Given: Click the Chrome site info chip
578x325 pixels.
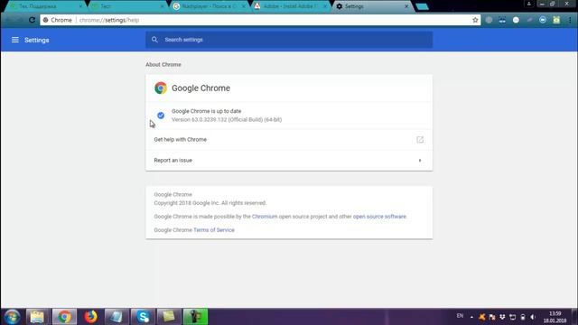Looking at the screenshot, I should coord(58,20).
